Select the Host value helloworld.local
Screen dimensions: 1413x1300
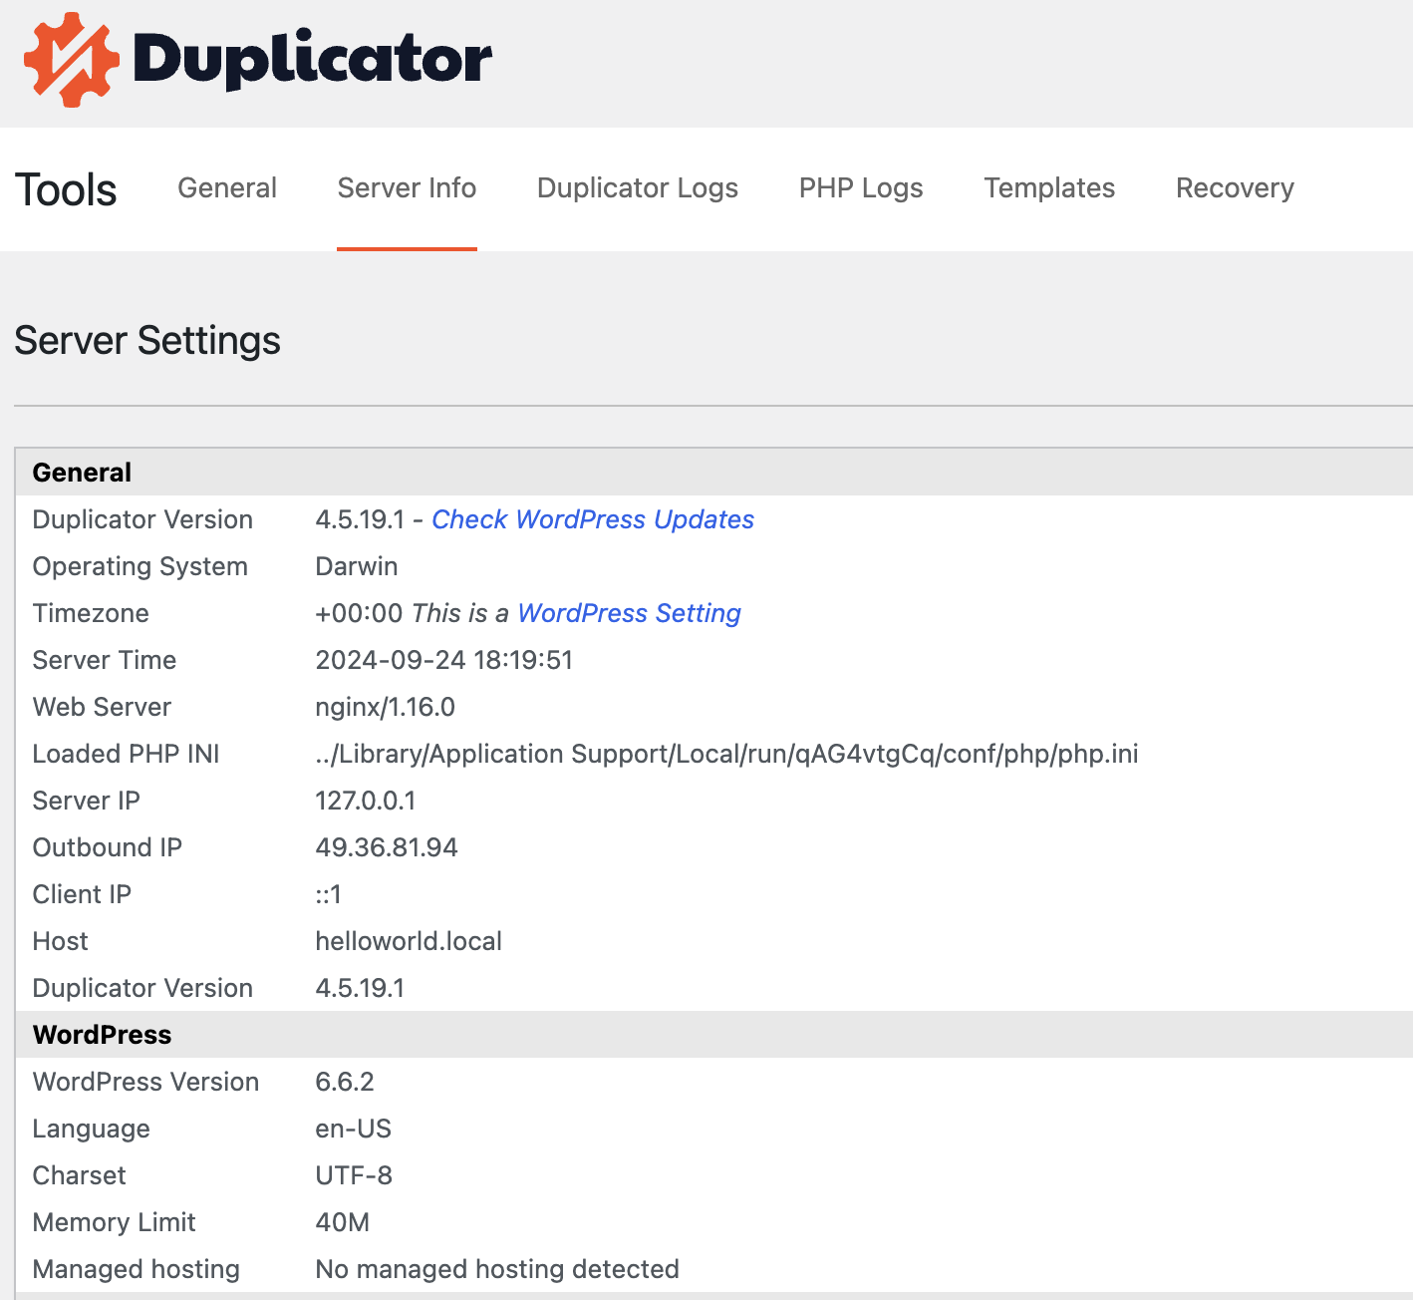click(x=409, y=941)
